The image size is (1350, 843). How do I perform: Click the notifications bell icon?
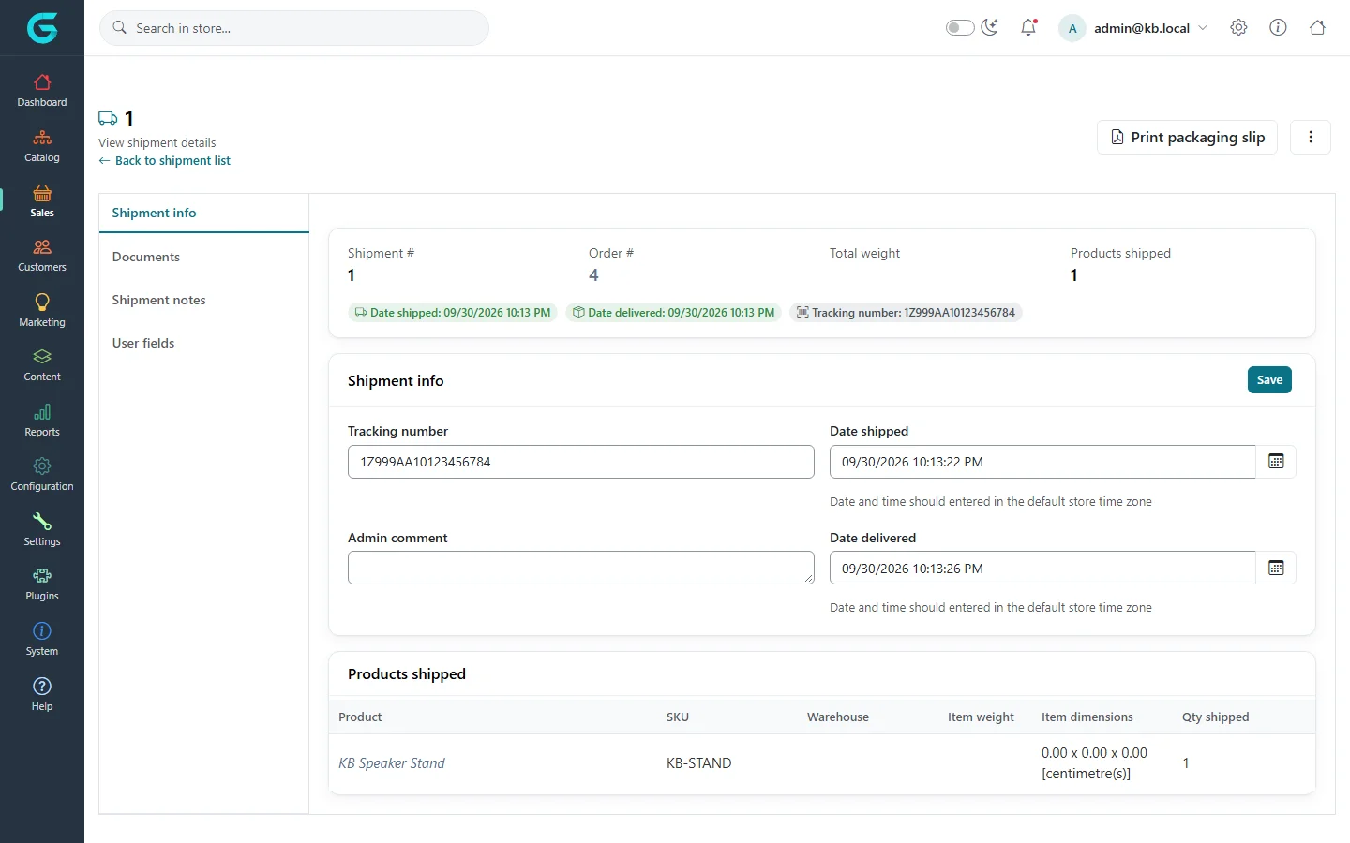(x=1028, y=28)
